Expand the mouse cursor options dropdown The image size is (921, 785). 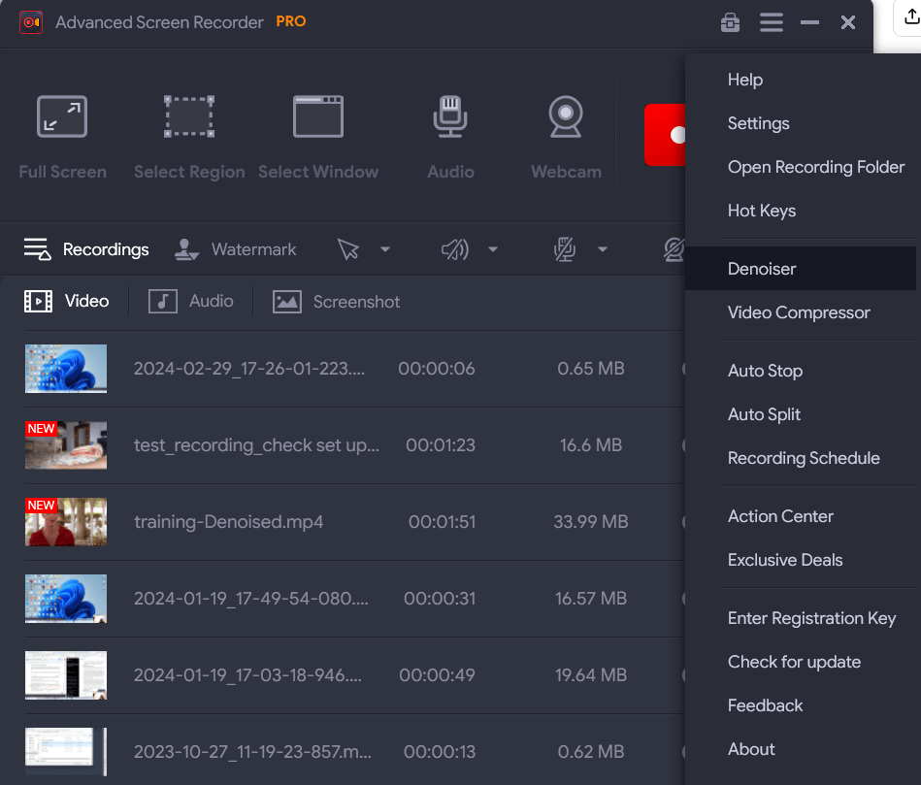point(385,249)
